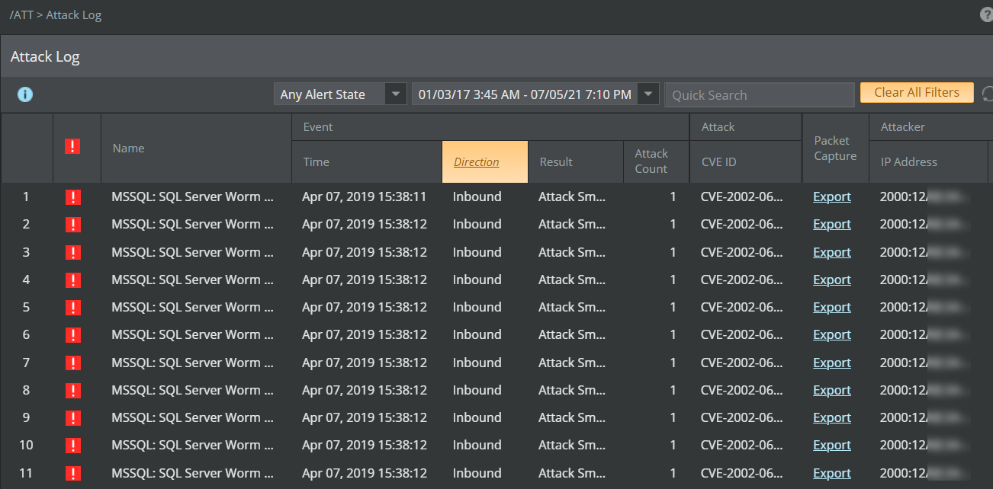Export packet capture for row 6

[x=832, y=334]
